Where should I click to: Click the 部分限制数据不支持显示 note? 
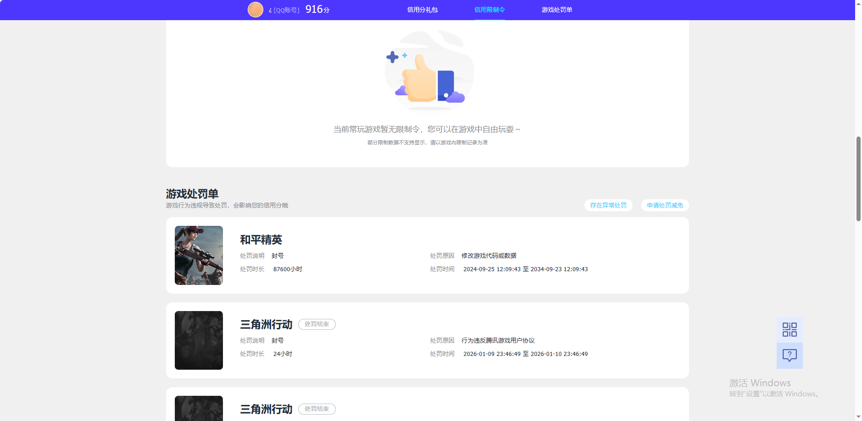tap(428, 142)
